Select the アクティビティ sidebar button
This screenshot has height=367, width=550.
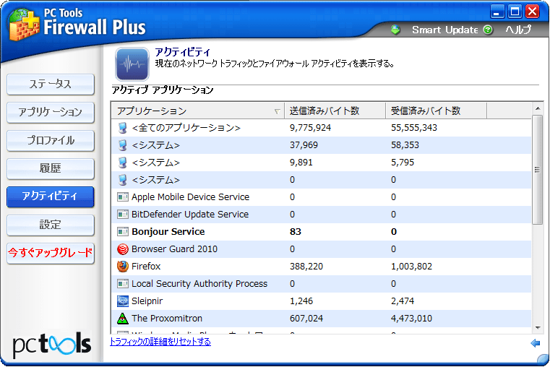[51, 197]
